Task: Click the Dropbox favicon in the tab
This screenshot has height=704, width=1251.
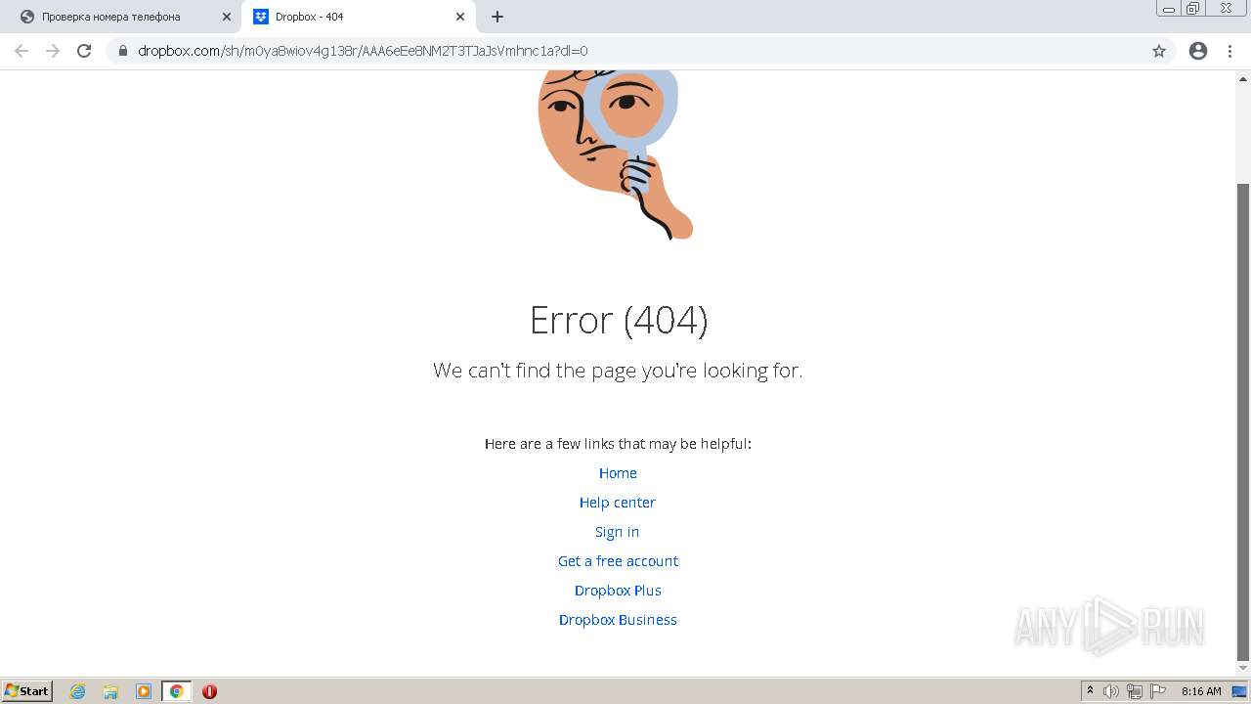Action: (x=260, y=17)
